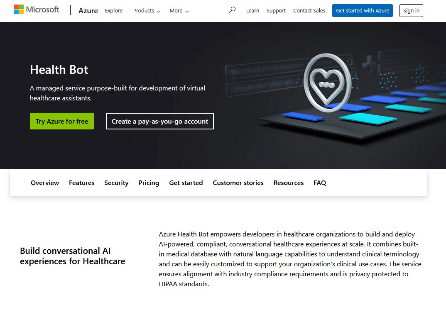446x319 pixels.
Task: Expand the Products dropdown
Action: click(x=147, y=11)
